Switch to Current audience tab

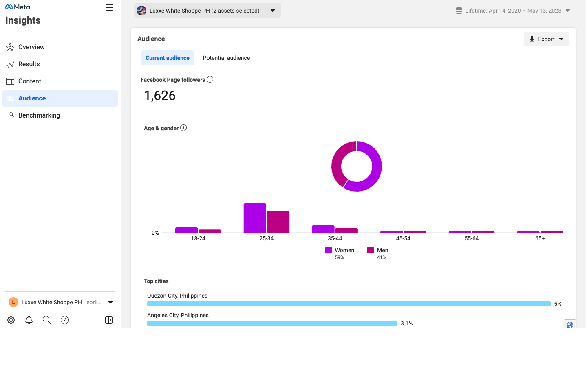click(168, 58)
